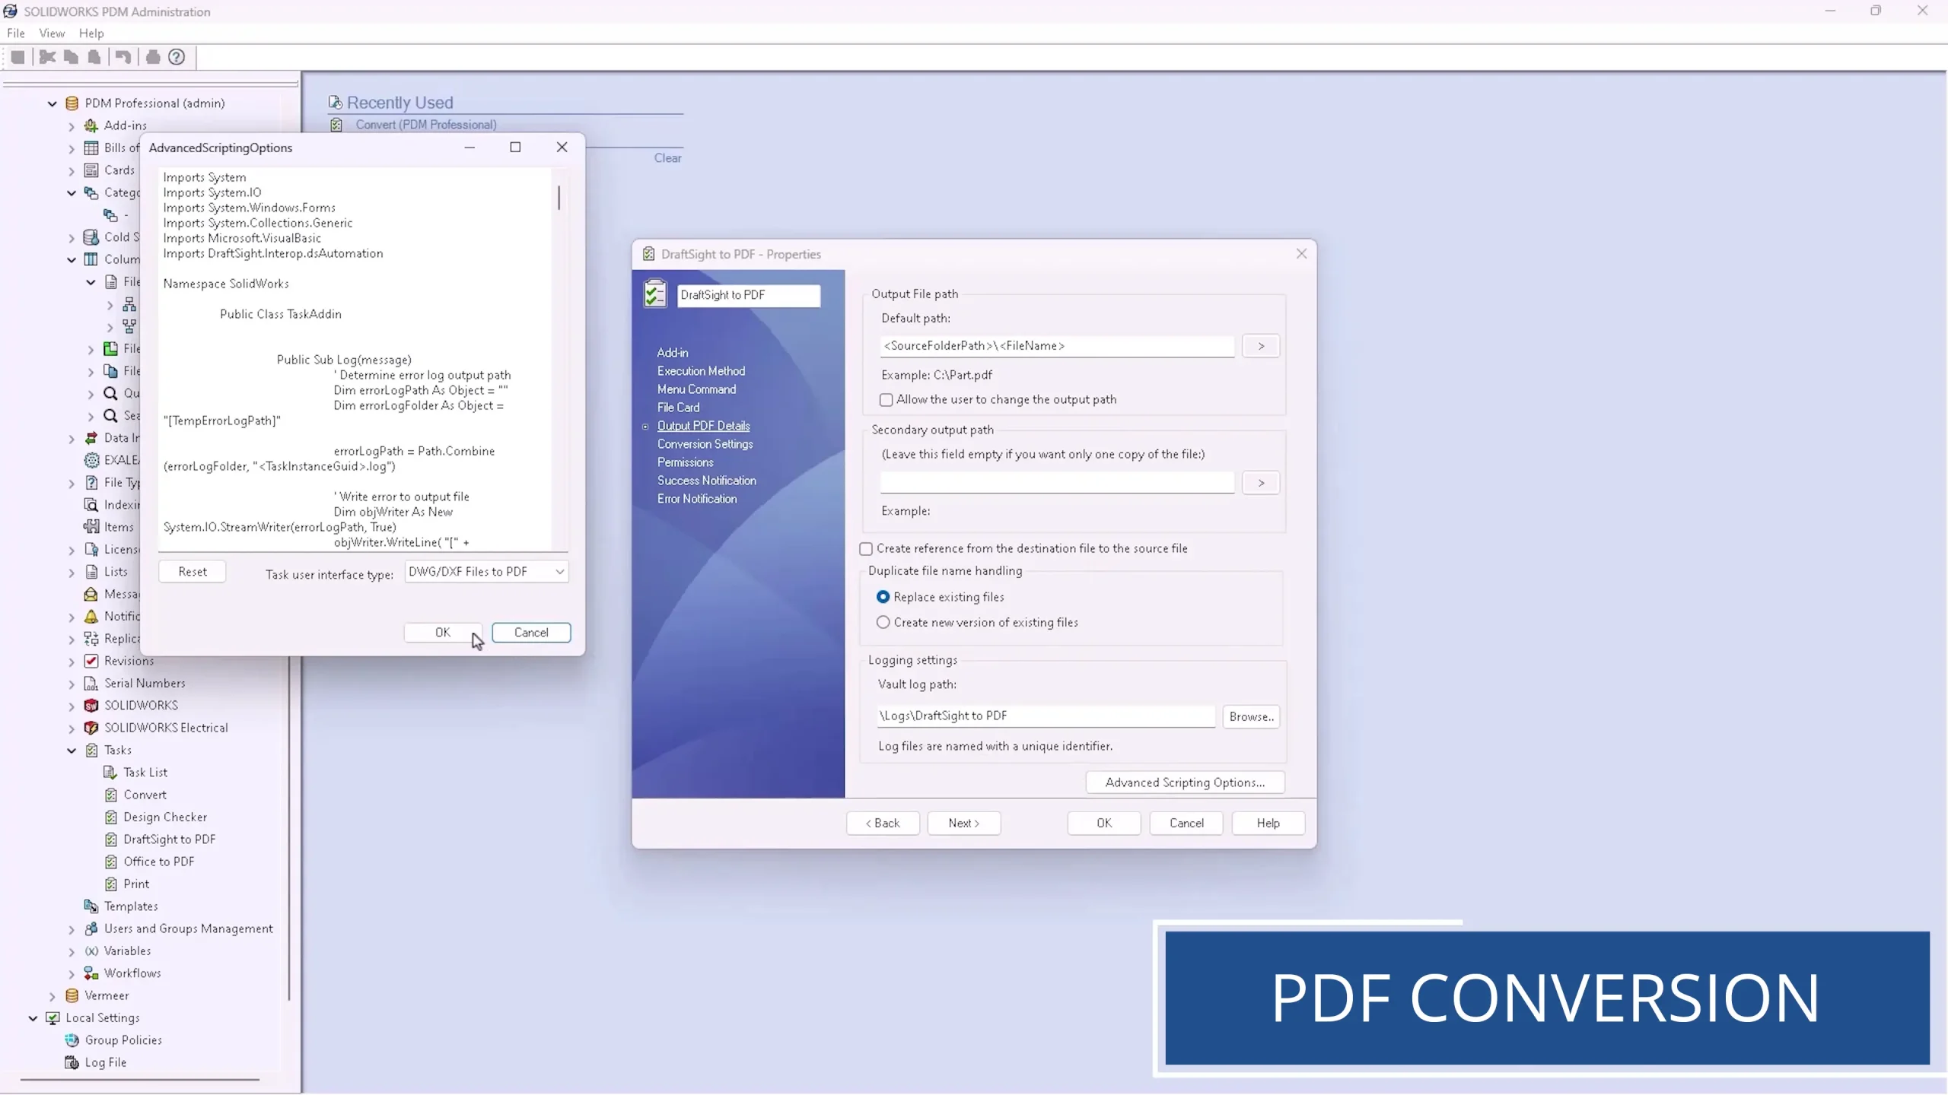1948x1095 pixels.
Task: Enable 'Allow the user to change the output path'
Action: tap(885, 399)
